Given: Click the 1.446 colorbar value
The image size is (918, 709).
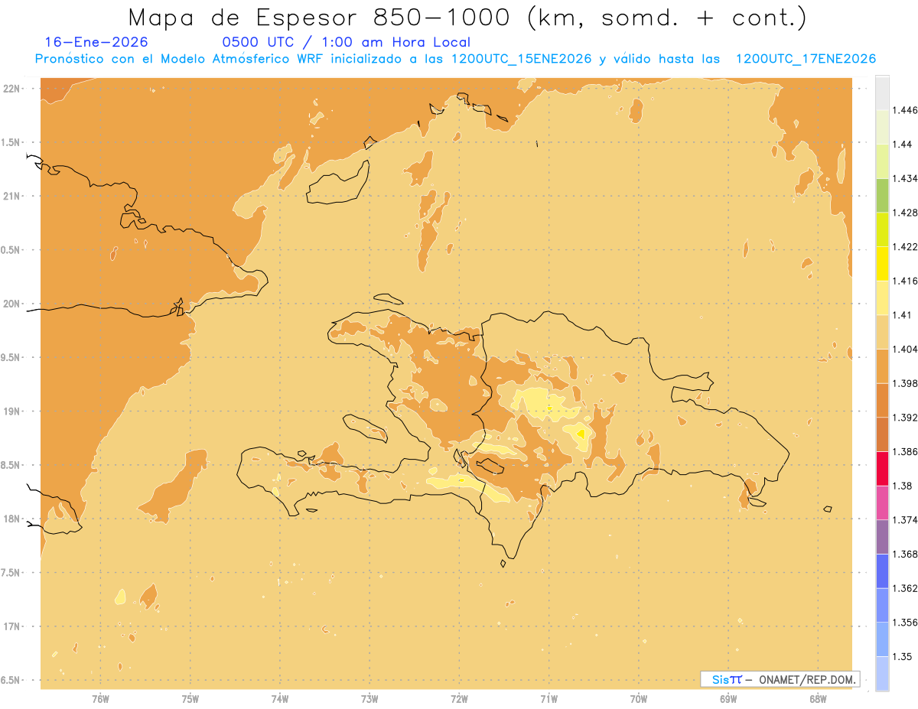Looking at the screenshot, I should point(904,110).
